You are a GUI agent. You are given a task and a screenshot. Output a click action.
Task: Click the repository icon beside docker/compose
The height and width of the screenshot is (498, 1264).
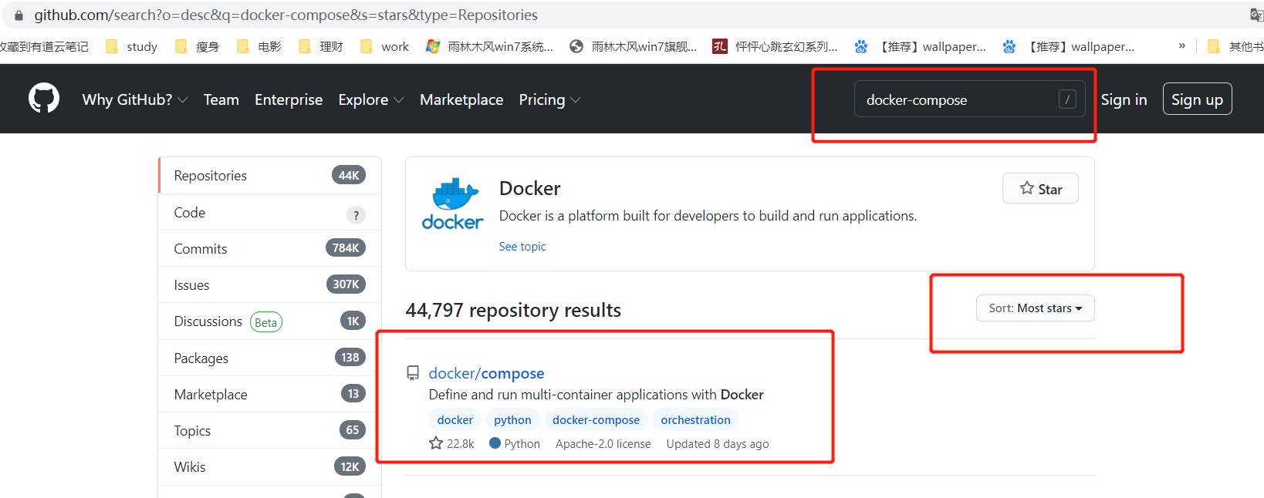[413, 373]
